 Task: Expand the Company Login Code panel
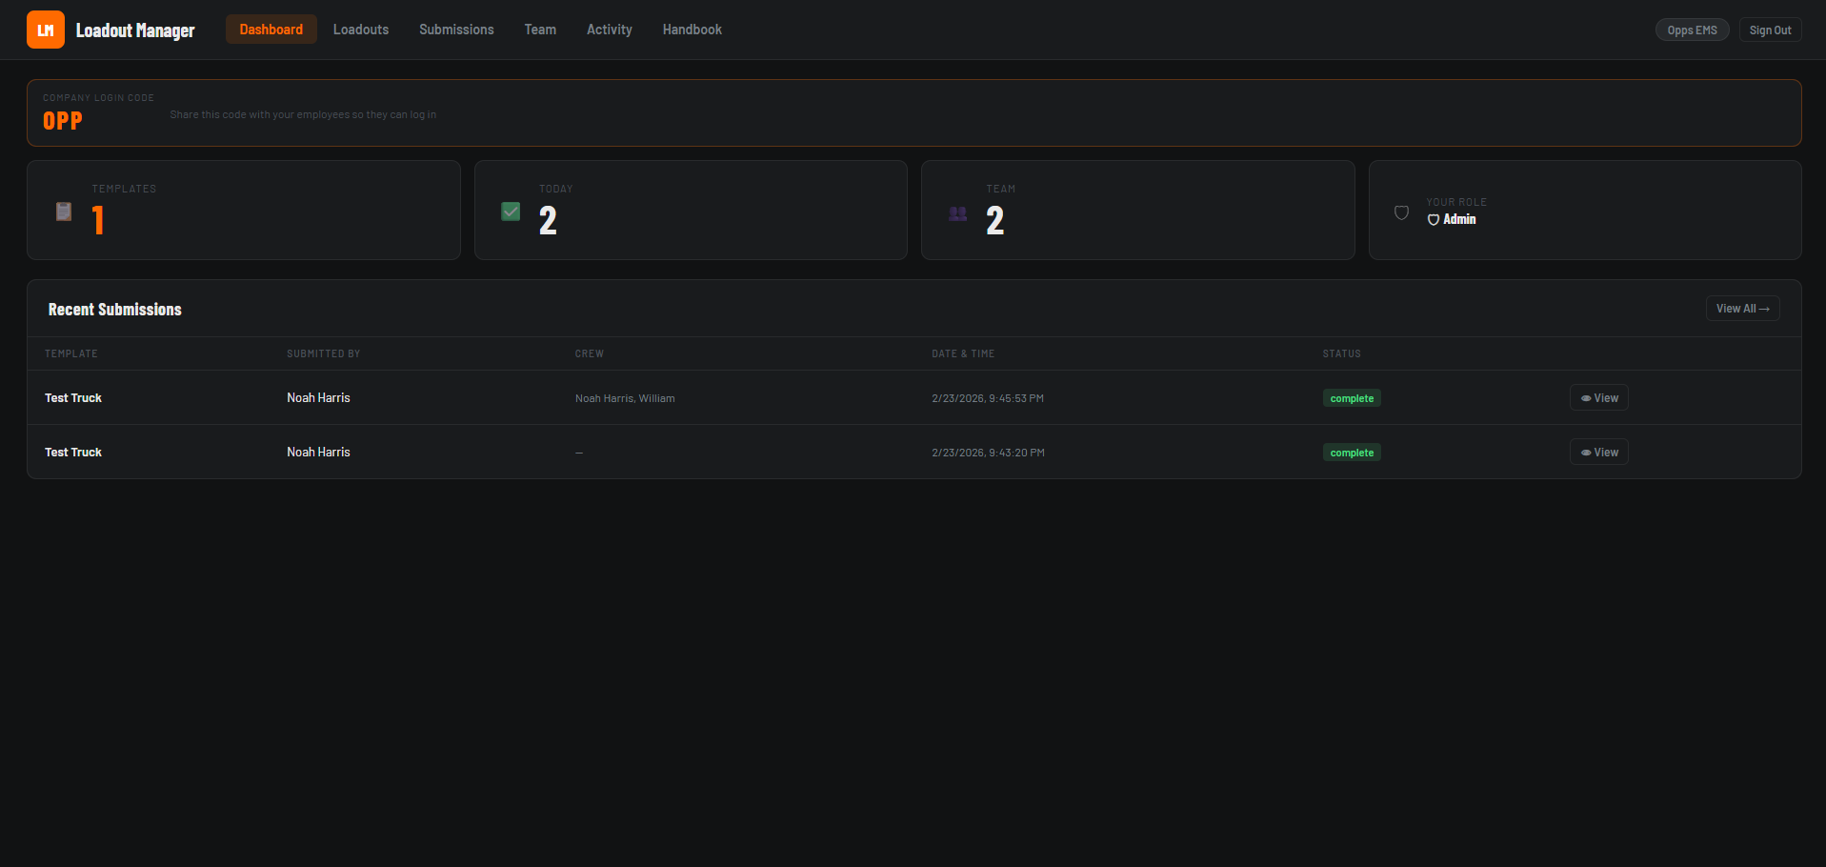[x=98, y=97]
